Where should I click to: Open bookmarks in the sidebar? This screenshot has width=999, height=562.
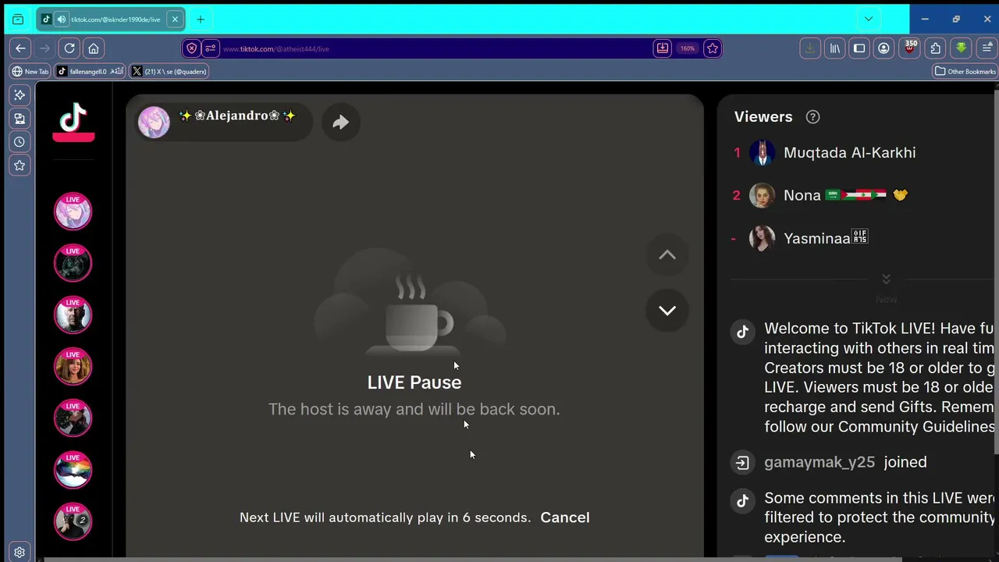(20, 165)
